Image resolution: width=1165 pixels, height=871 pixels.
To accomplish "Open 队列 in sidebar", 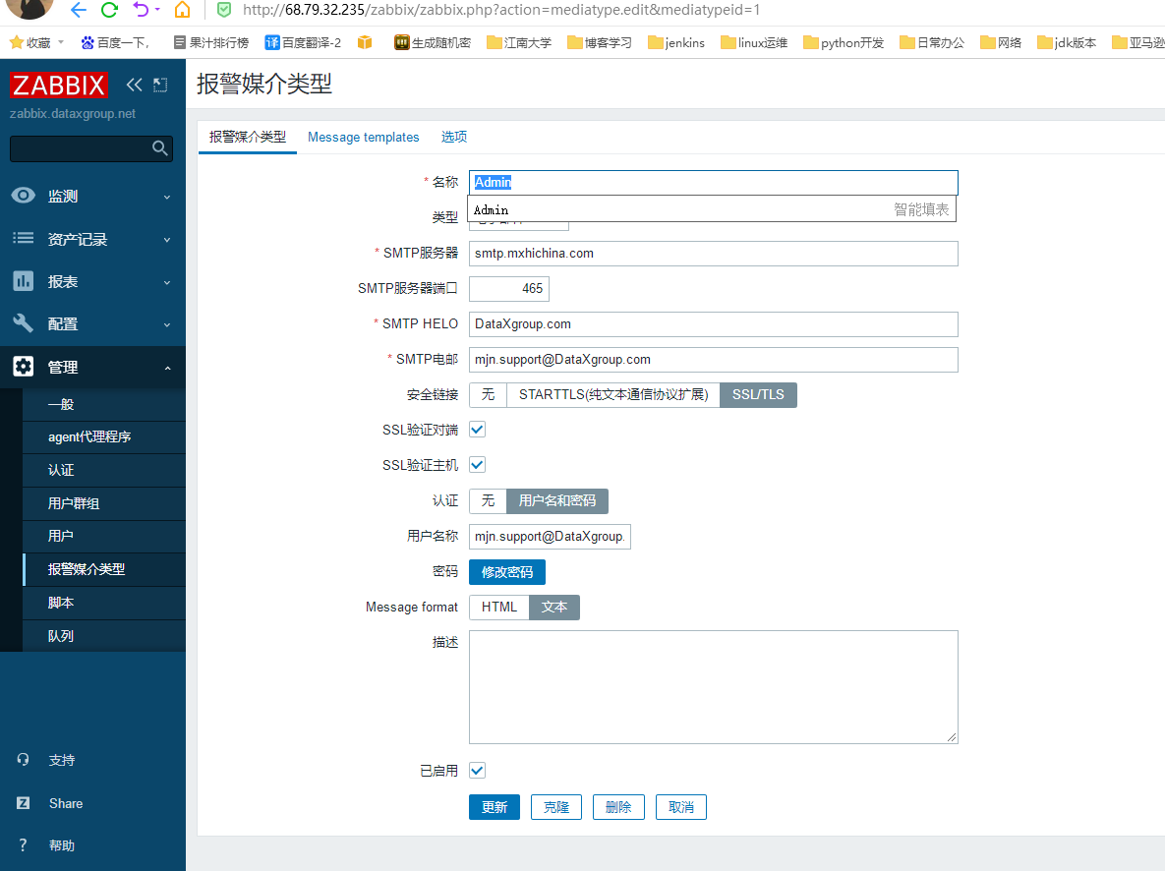I will [x=104, y=636].
